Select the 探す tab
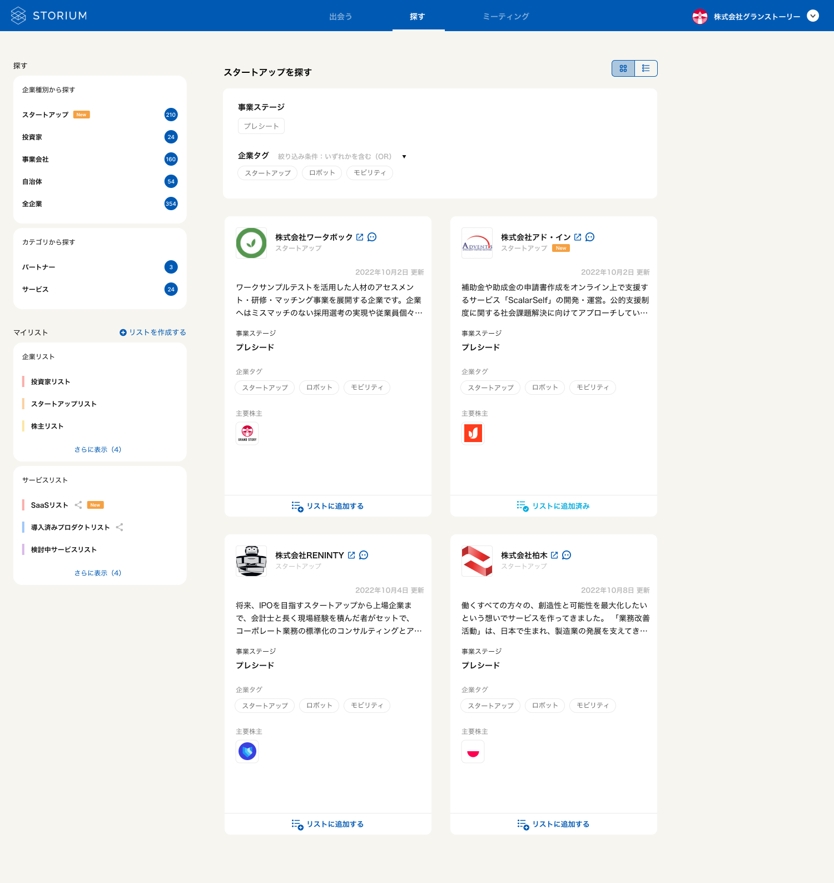Image resolution: width=834 pixels, height=883 pixels. [x=418, y=17]
